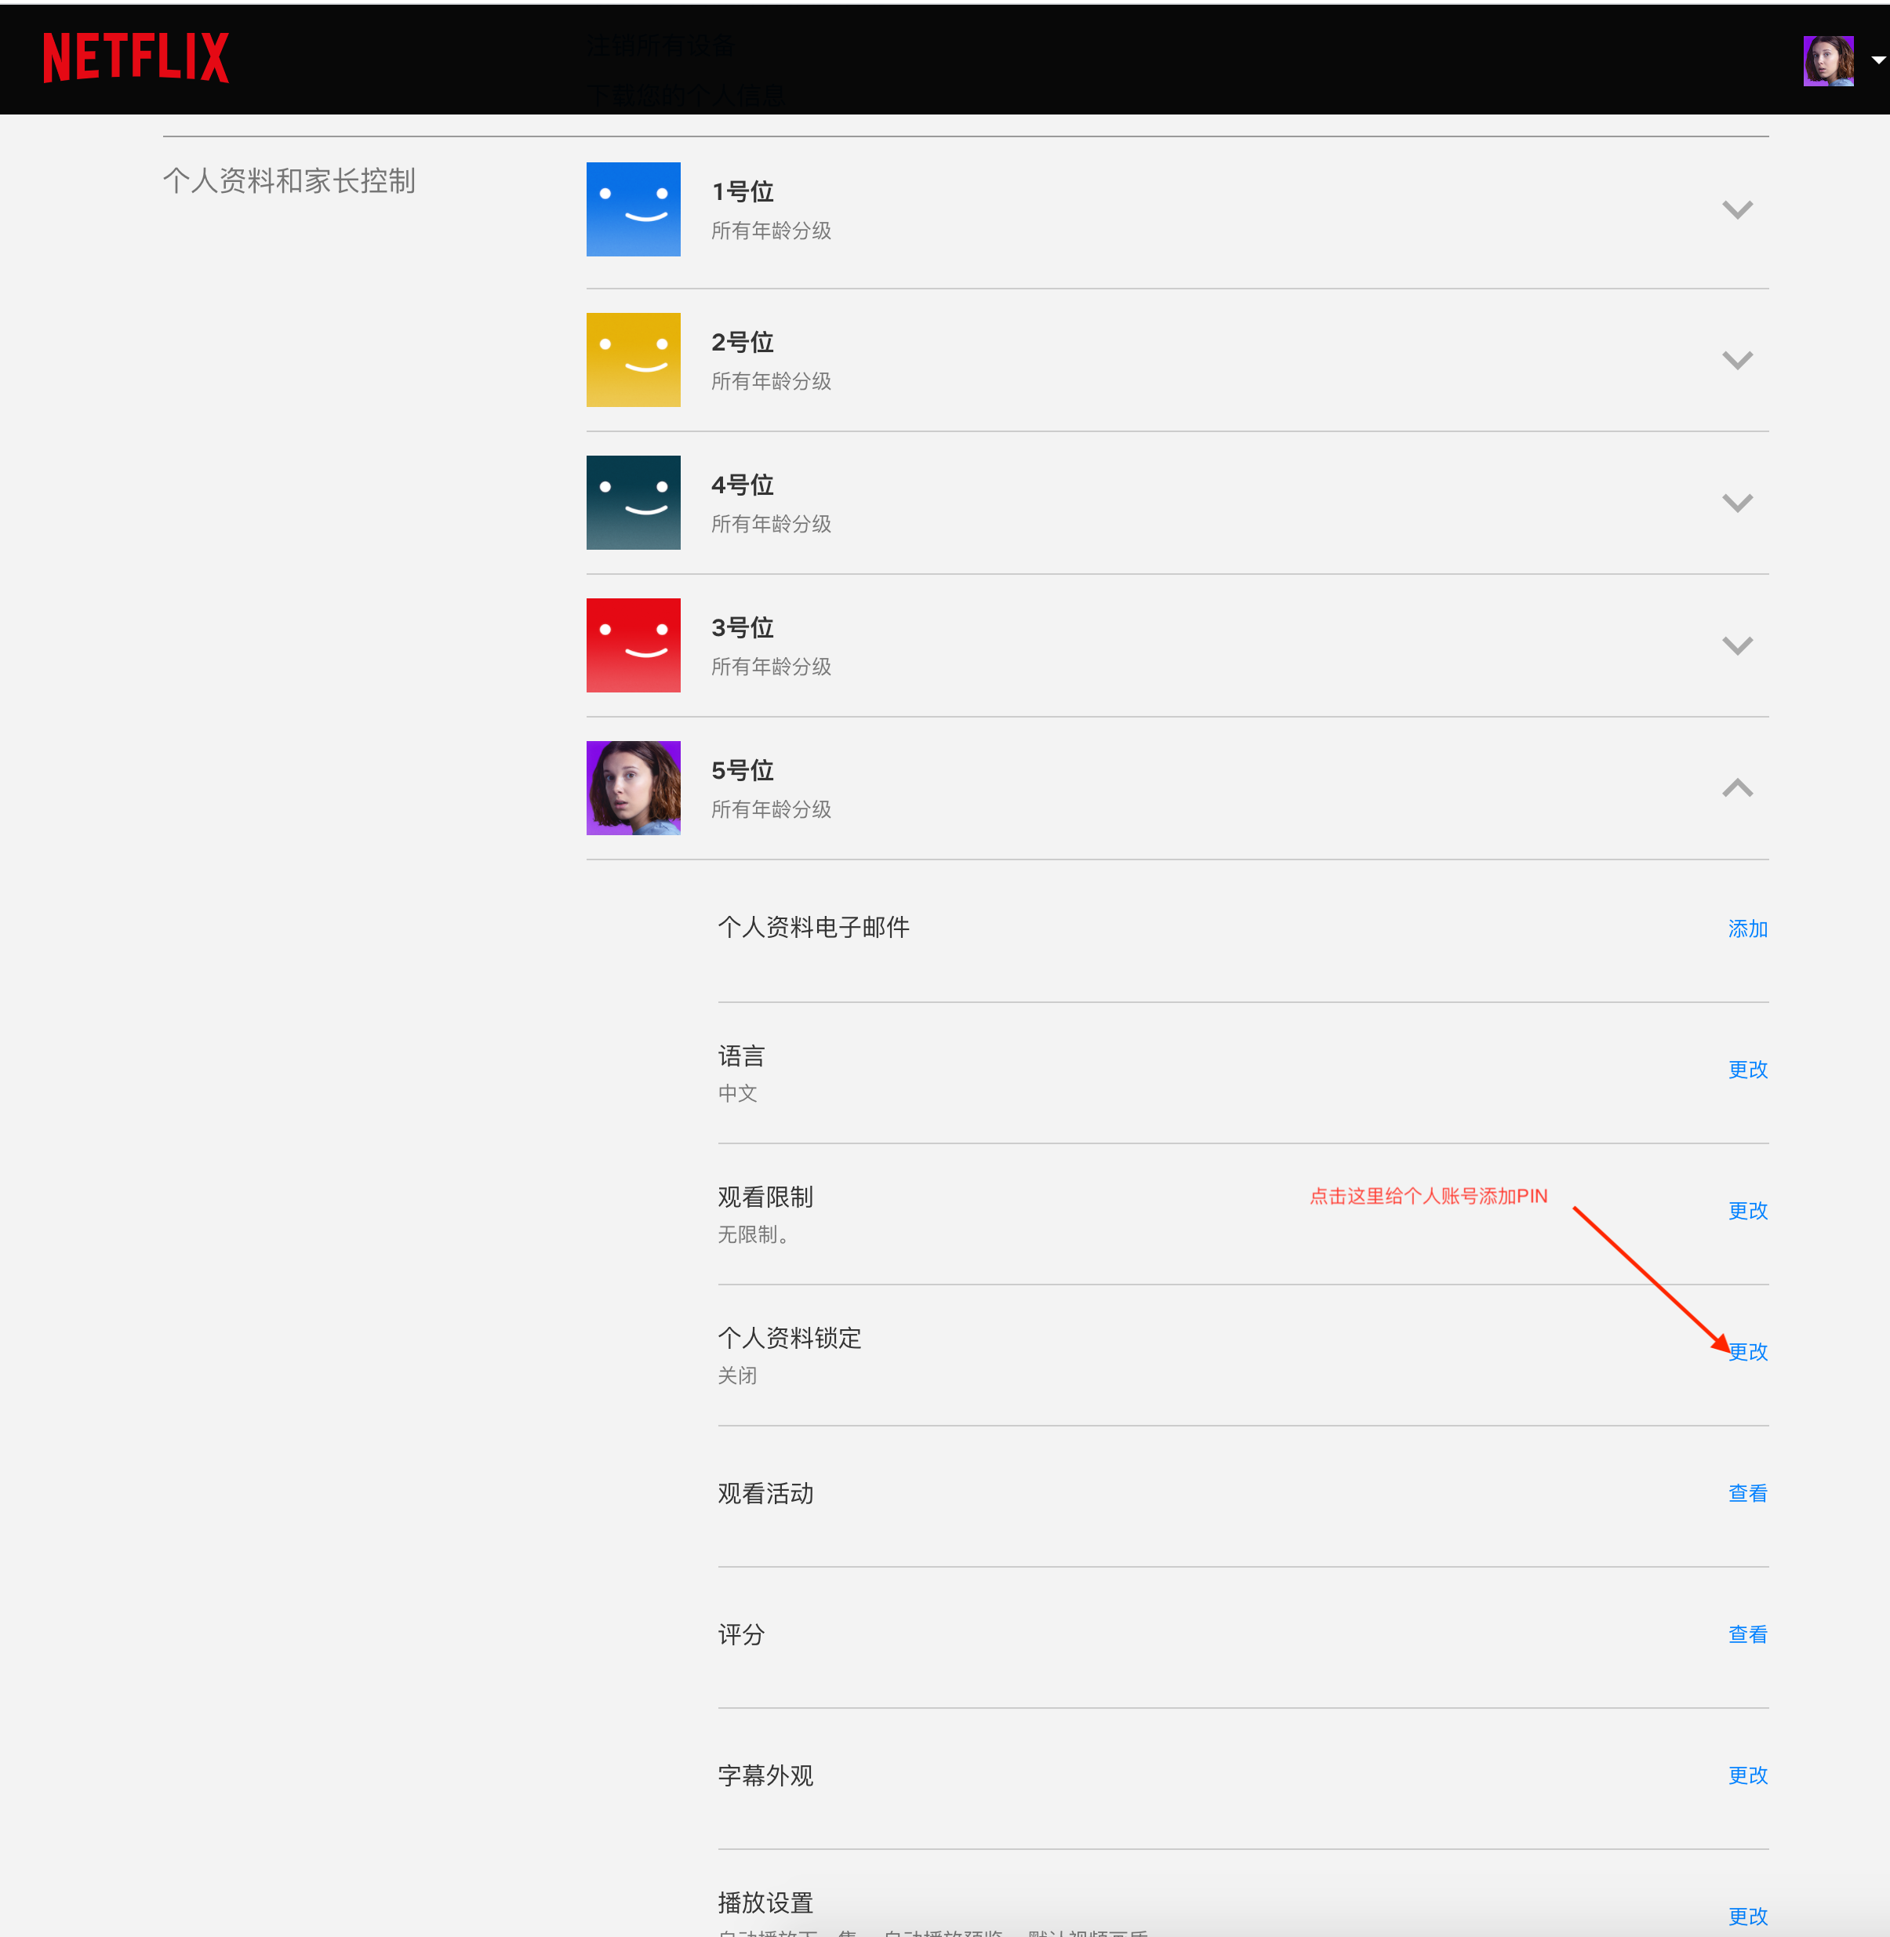
Task: Expand the 1号位 profile chevron
Action: click(1736, 209)
